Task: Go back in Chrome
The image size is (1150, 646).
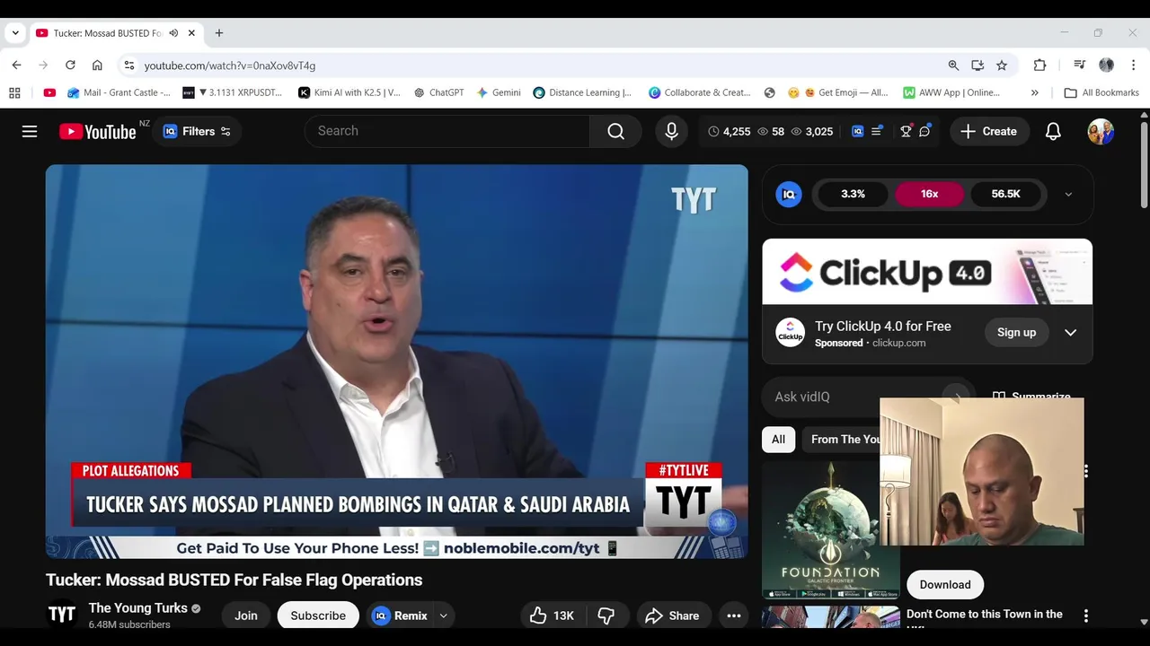Action: coord(16,65)
